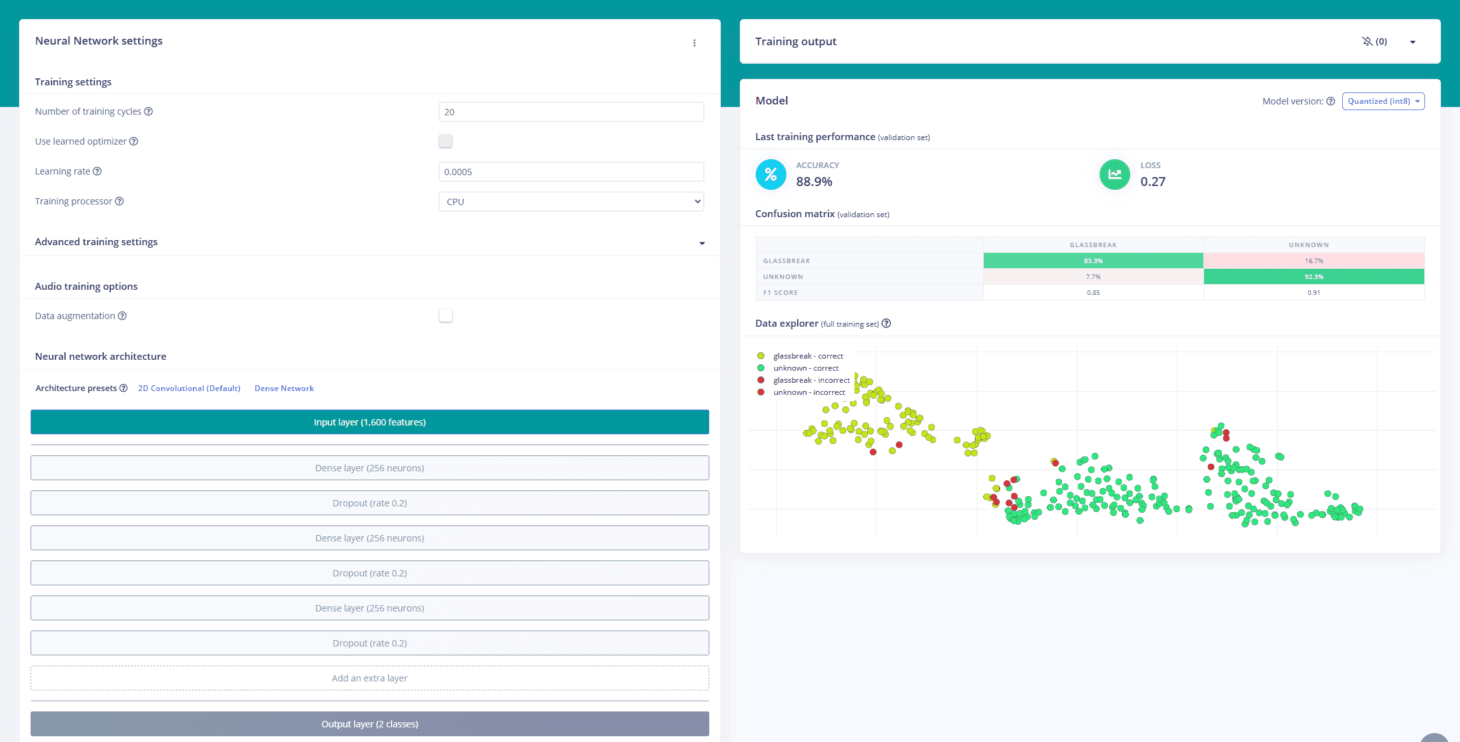Click help icon next to Number of training cycles

pyautogui.click(x=148, y=111)
